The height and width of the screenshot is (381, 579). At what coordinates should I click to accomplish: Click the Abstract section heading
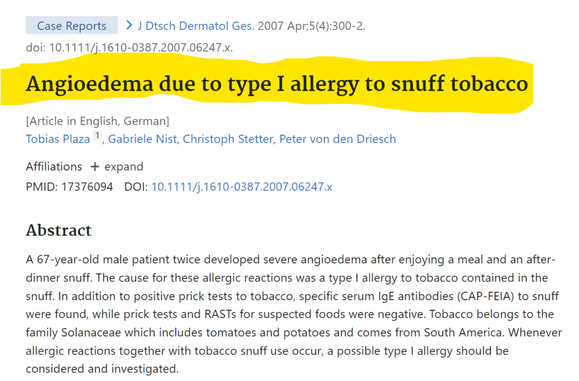click(x=59, y=230)
